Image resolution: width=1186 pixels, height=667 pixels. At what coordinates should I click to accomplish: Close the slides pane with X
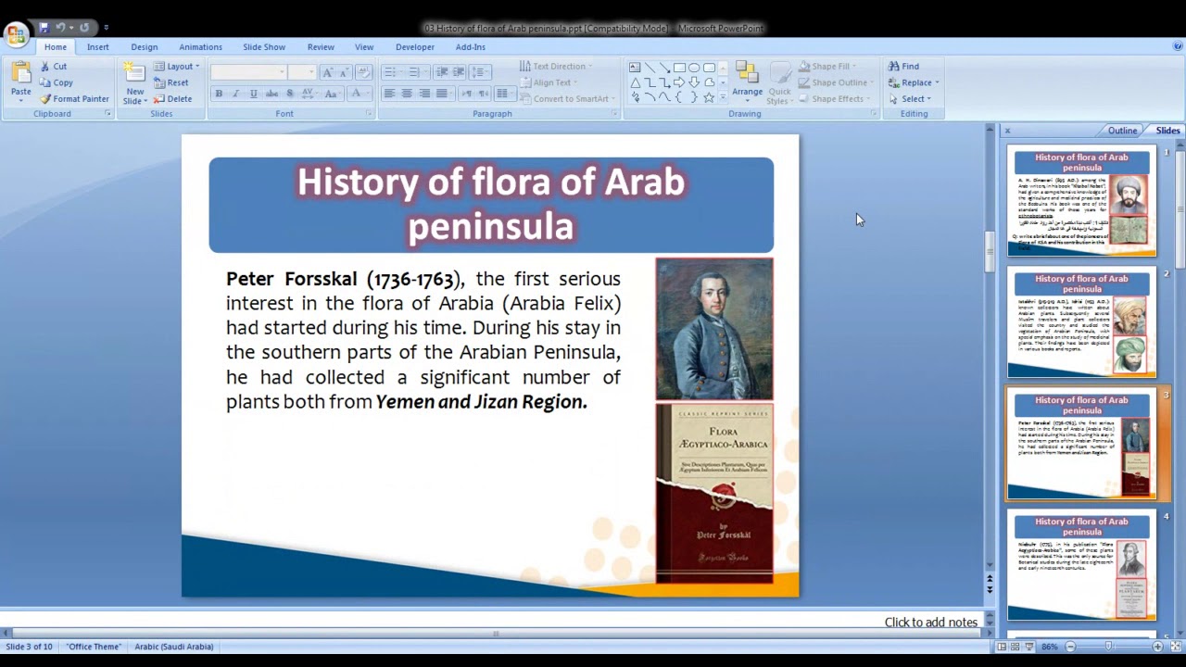coord(1007,131)
